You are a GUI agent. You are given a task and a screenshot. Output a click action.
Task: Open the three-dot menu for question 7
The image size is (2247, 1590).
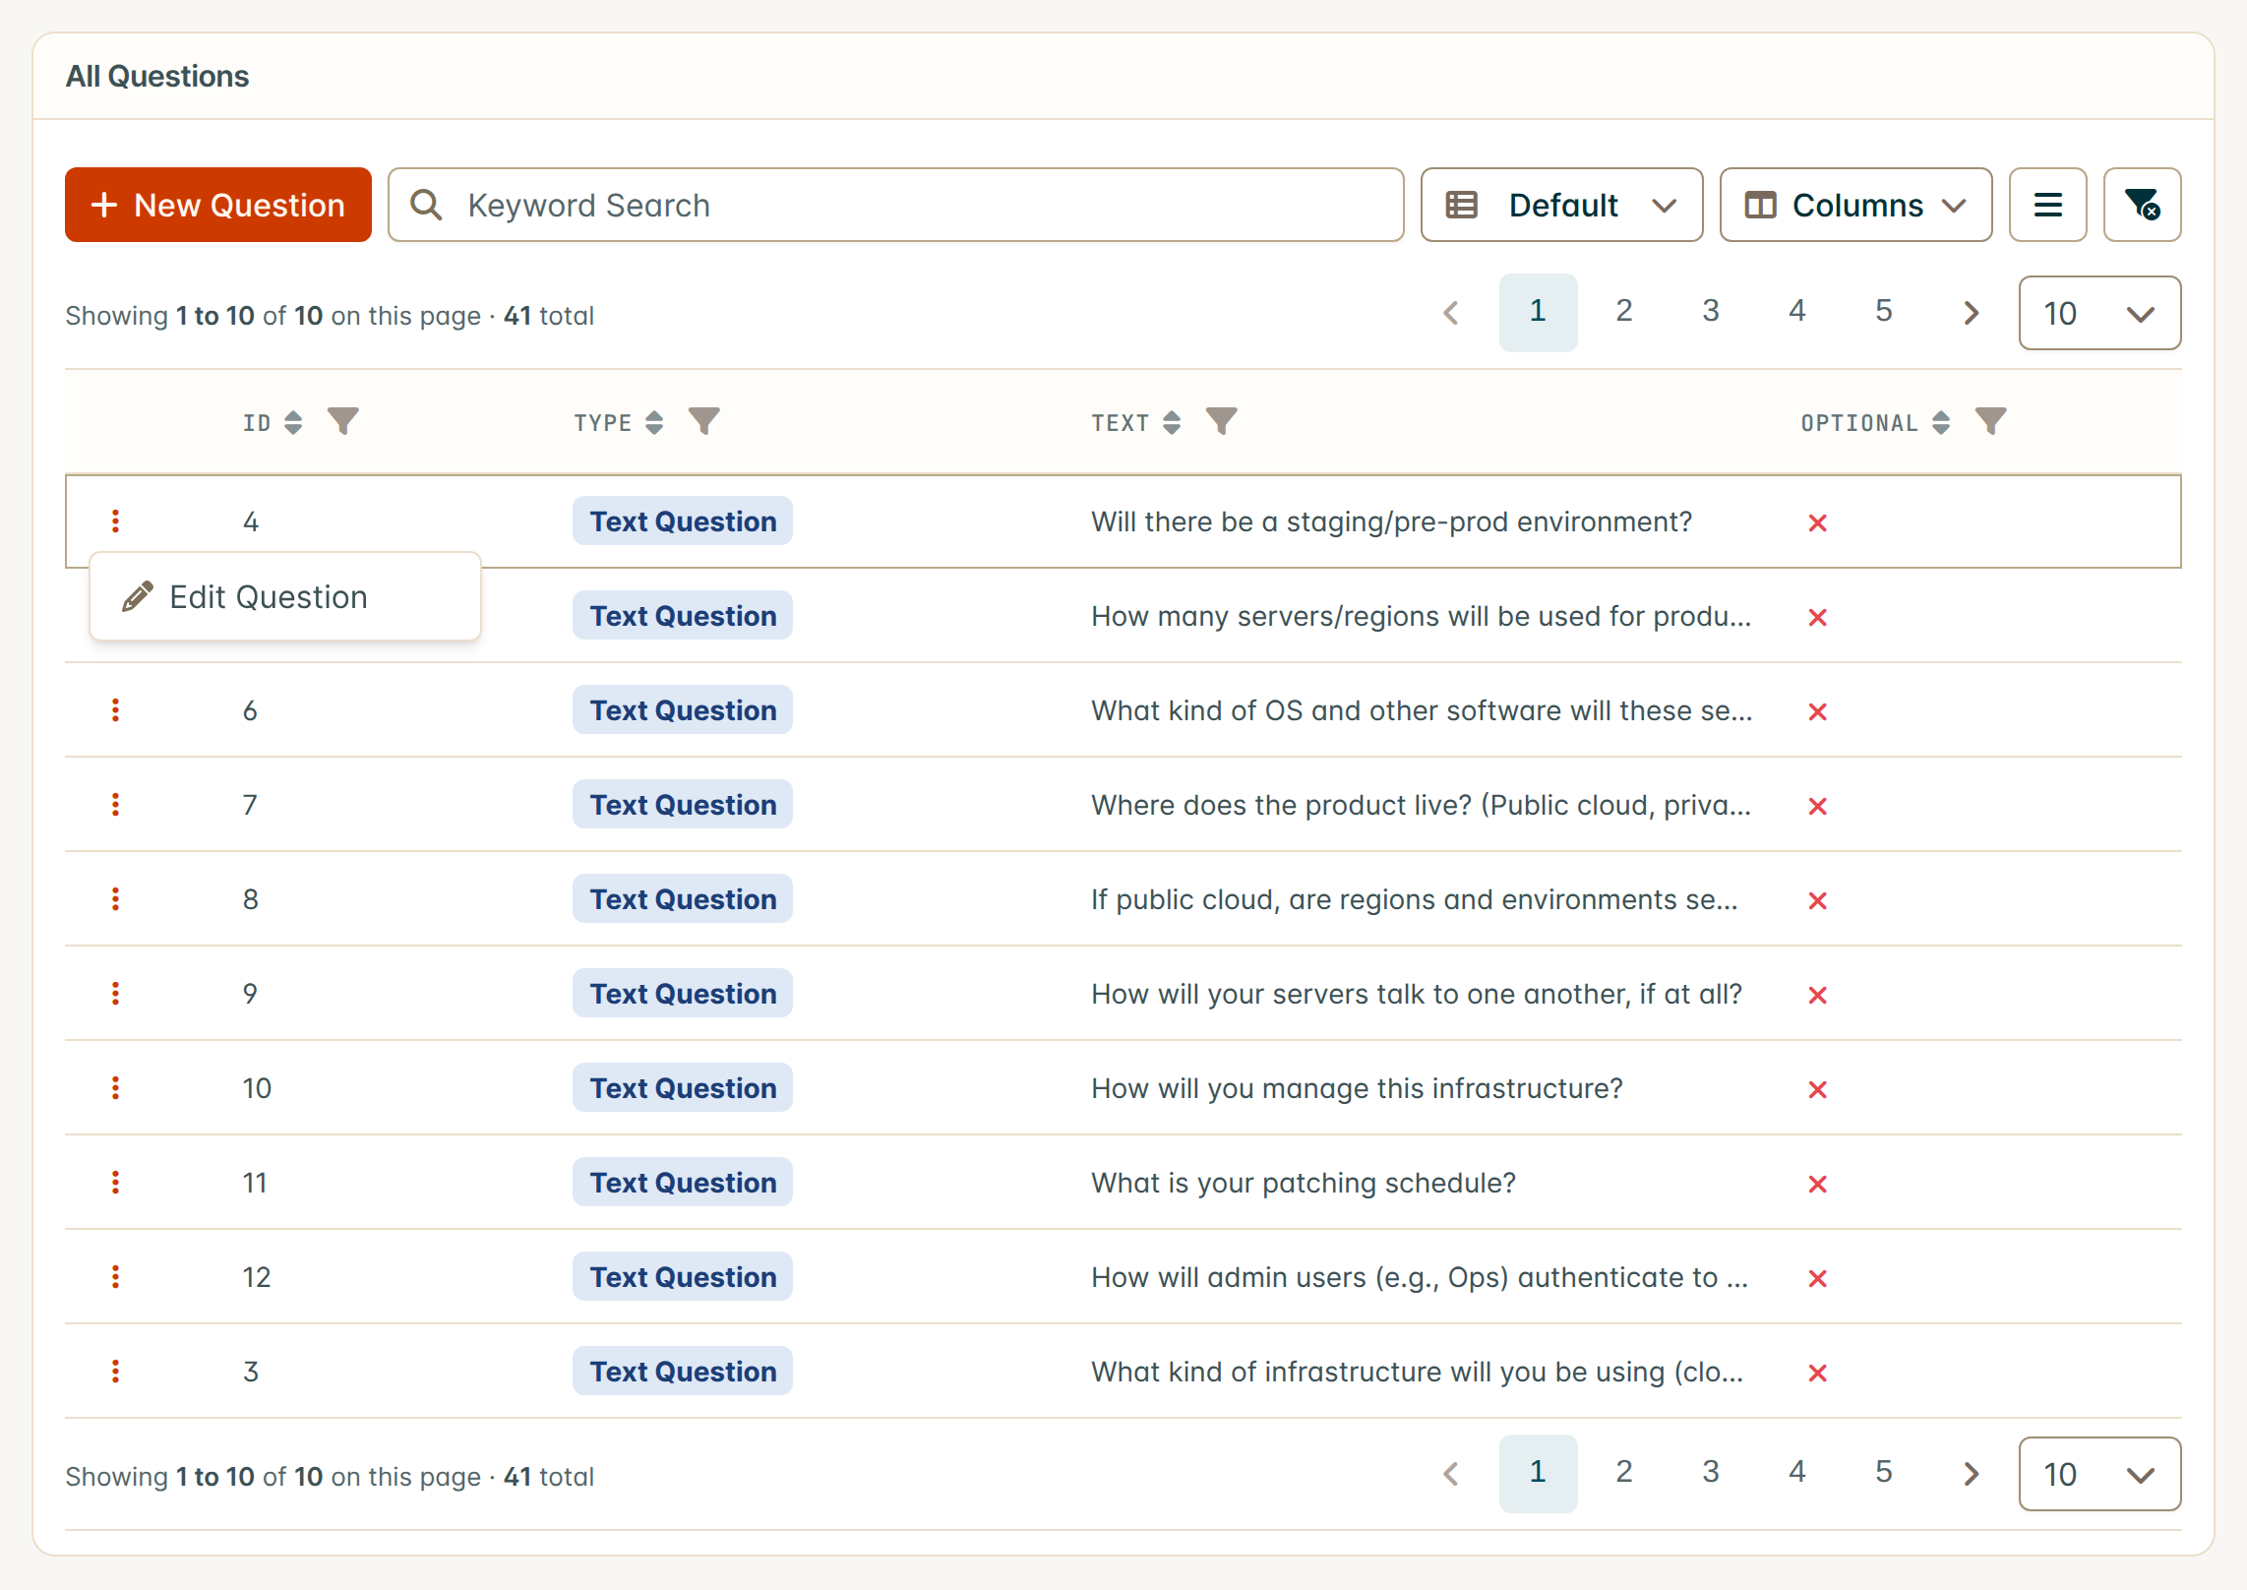pyautogui.click(x=115, y=805)
